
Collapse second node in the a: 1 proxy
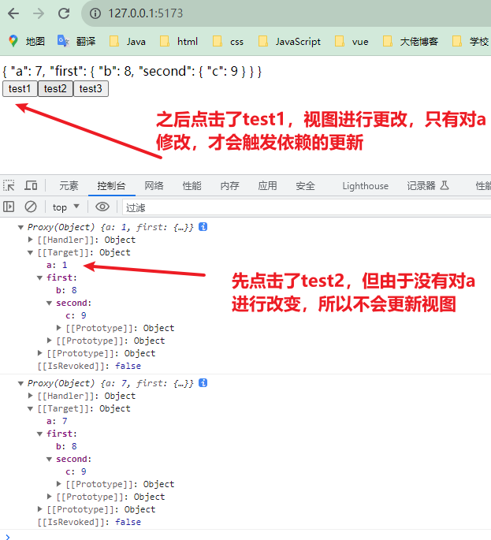(x=49, y=303)
